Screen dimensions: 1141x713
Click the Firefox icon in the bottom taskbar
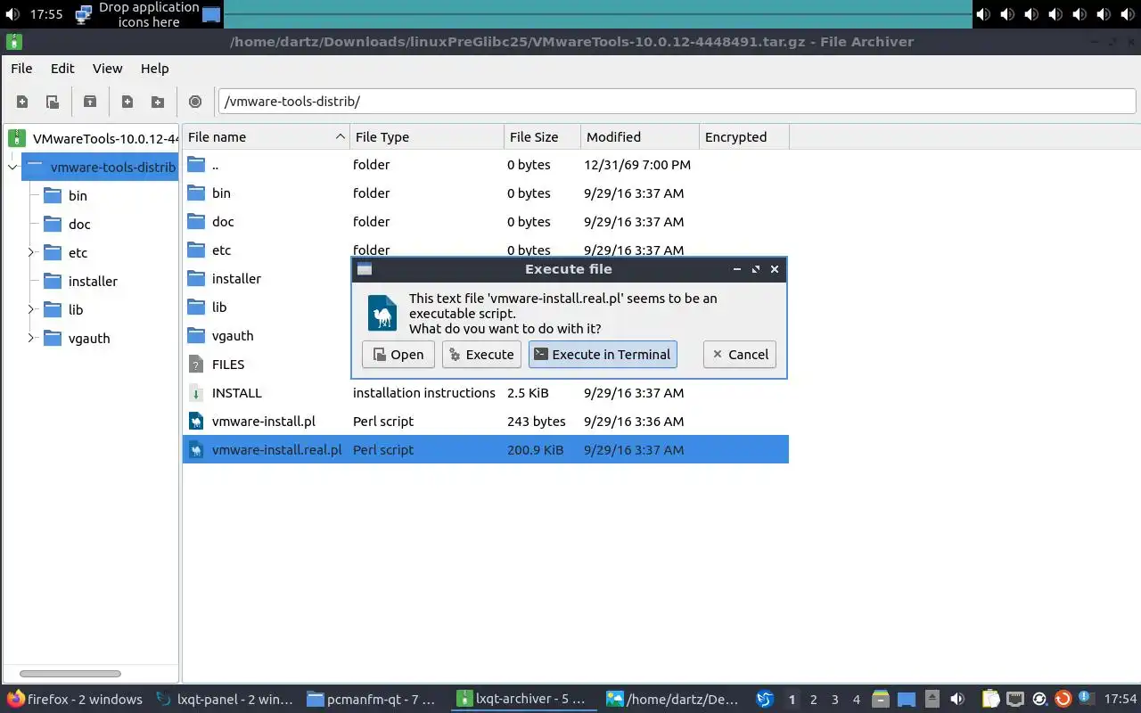tap(15, 700)
